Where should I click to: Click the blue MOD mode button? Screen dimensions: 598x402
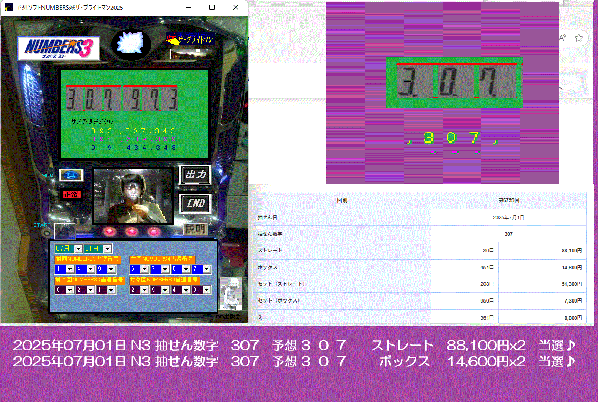coord(71,175)
